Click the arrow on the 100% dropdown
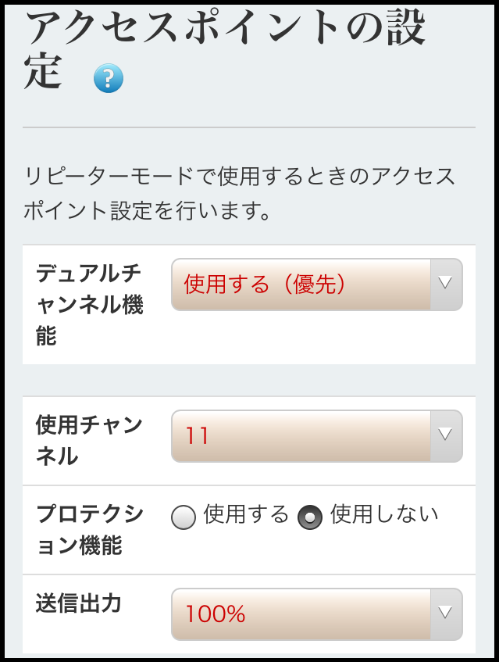This screenshot has height=662, width=499. 444,614
